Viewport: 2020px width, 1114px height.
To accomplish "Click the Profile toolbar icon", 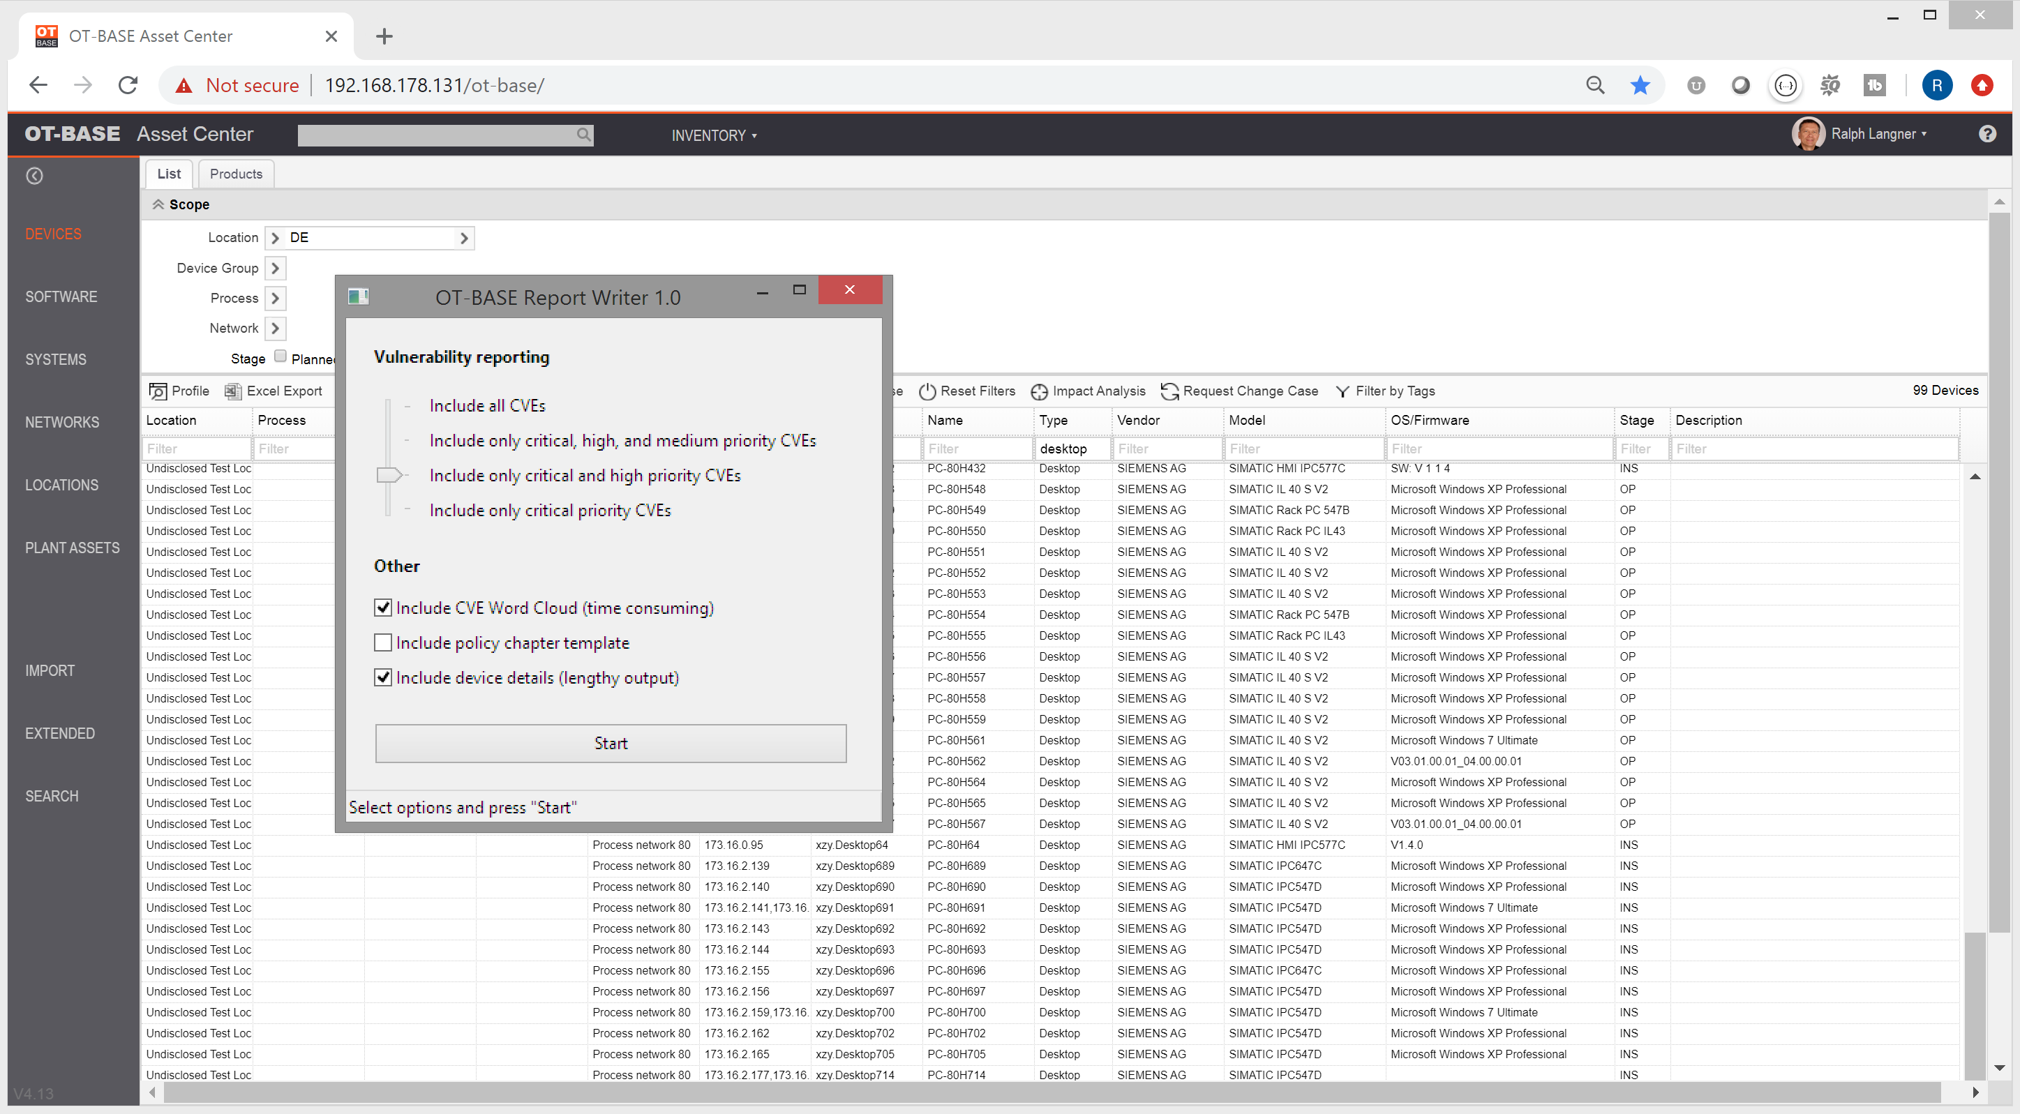I will [158, 391].
